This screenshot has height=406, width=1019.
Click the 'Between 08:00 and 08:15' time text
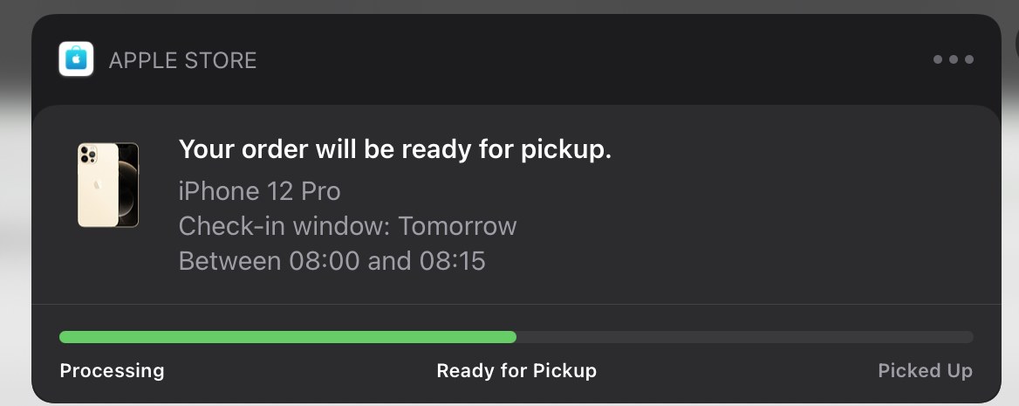click(332, 261)
